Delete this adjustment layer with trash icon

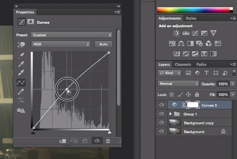point(108,141)
